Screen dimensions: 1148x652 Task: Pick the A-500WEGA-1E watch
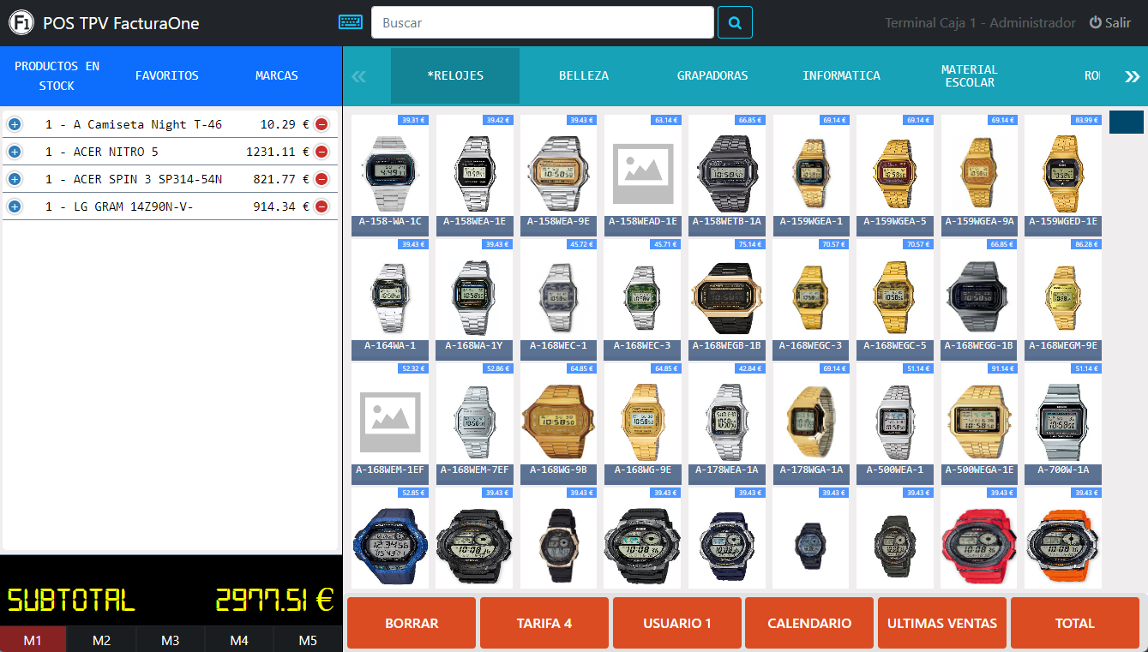pos(979,424)
